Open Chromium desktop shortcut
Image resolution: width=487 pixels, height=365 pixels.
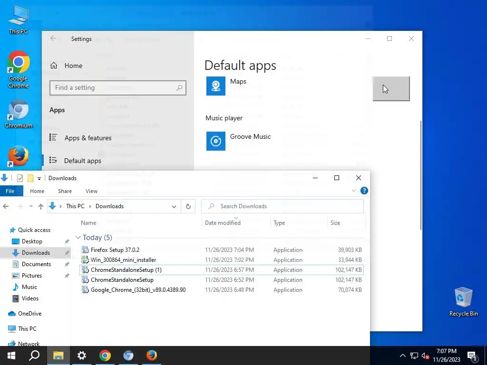point(19,114)
